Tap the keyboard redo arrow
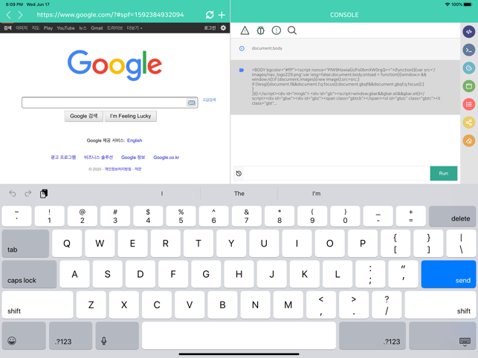The height and width of the screenshot is (358, 478). pos(28,193)
